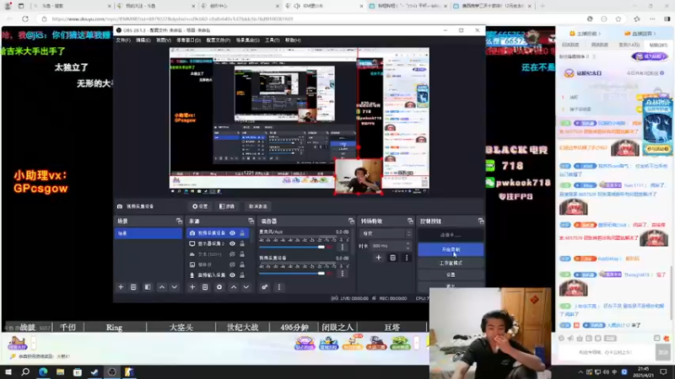Move the selected source down
This screenshot has width=675, height=379.
pos(246,287)
